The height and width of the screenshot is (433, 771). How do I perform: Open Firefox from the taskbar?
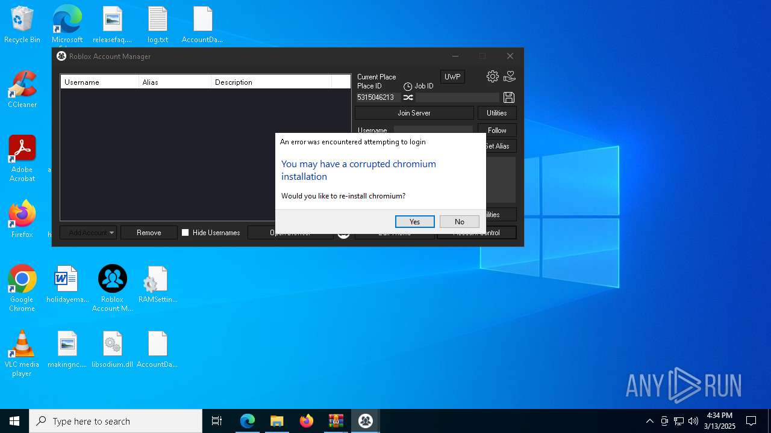point(307,421)
